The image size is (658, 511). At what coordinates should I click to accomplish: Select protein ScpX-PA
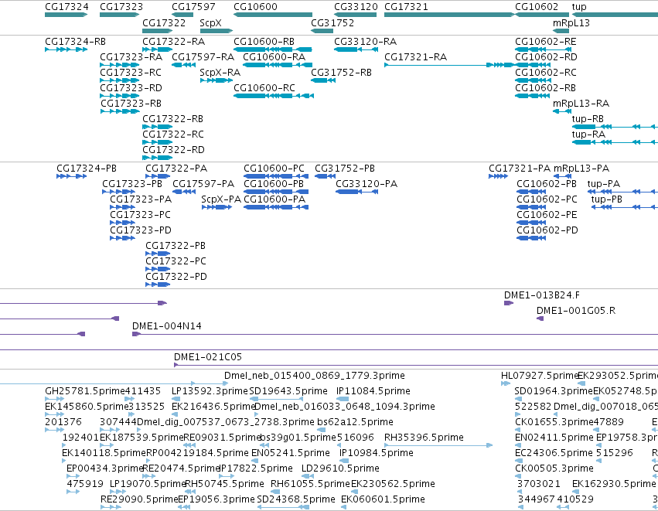[221, 199]
